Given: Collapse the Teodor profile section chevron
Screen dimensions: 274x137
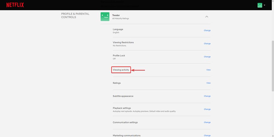Looking at the screenshot, I should tap(207, 17).
